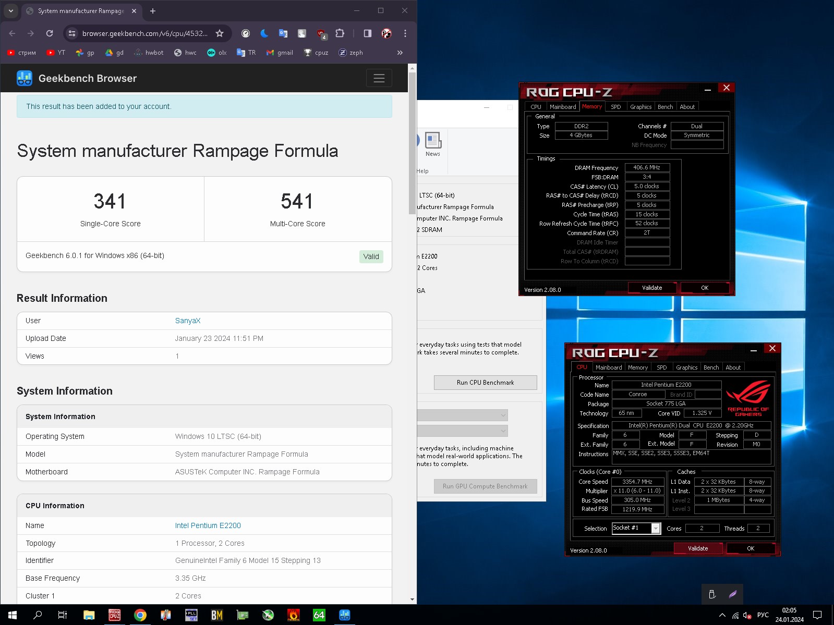Open the Chrome extensions puzzle menu

(340, 33)
